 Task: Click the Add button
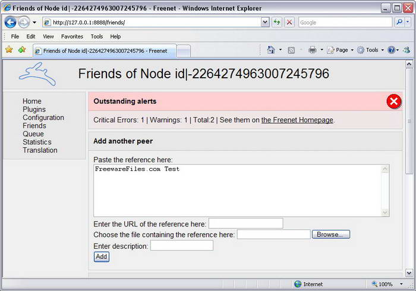tap(102, 257)
